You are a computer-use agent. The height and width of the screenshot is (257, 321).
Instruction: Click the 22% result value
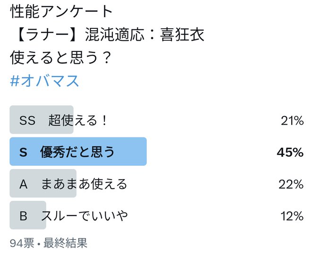[x=291, y=184]
